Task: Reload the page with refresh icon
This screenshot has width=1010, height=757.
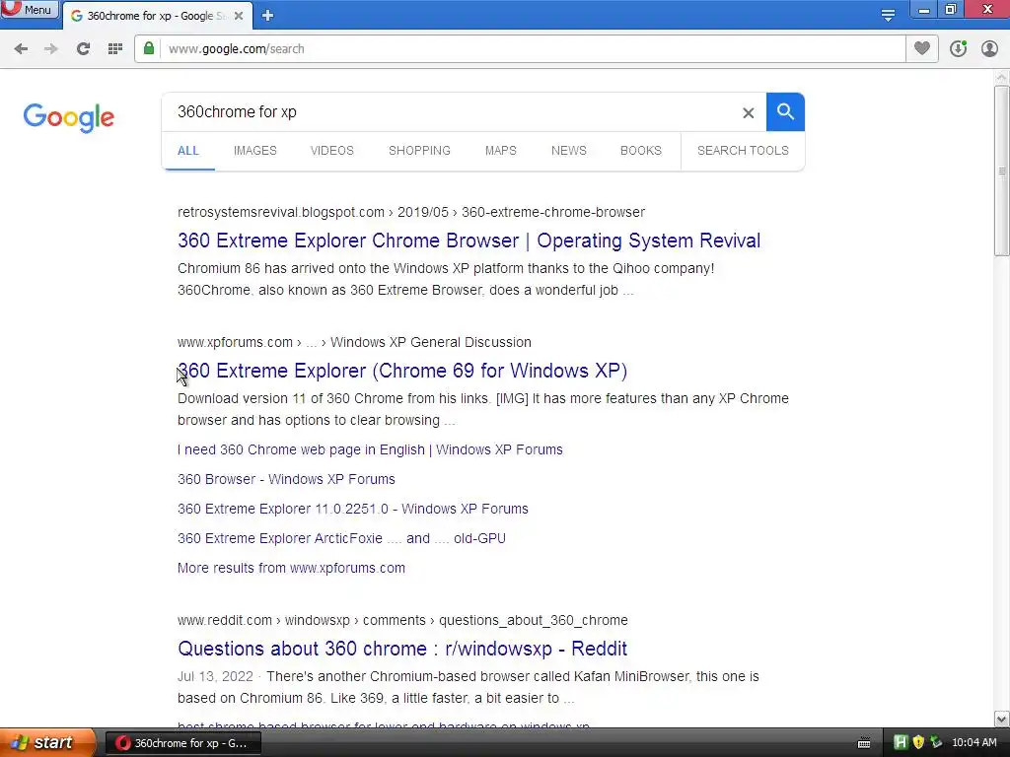Action: tap(83, 49)
